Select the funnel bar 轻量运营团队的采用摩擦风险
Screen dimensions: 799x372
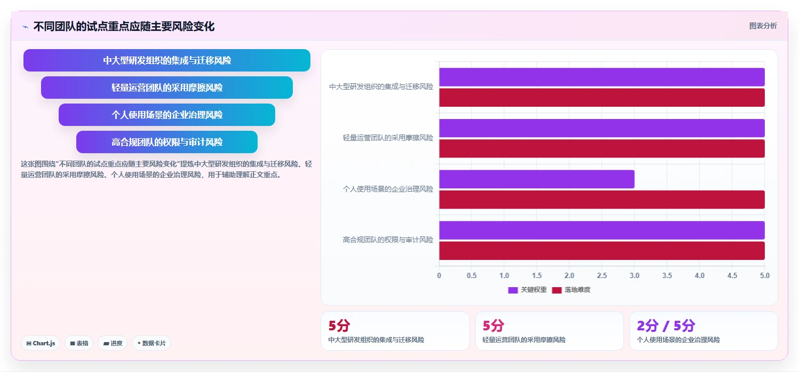click(167, 88)
